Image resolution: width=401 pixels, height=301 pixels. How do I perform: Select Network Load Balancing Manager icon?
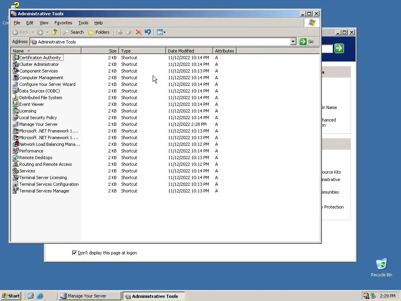click(x=16, y=144)
